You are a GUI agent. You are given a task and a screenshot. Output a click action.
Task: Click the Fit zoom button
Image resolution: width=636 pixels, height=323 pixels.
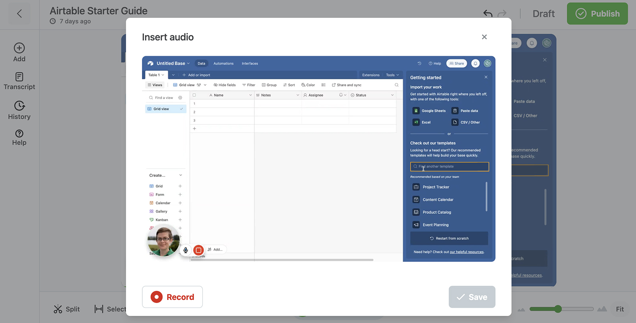click(620, 309)
